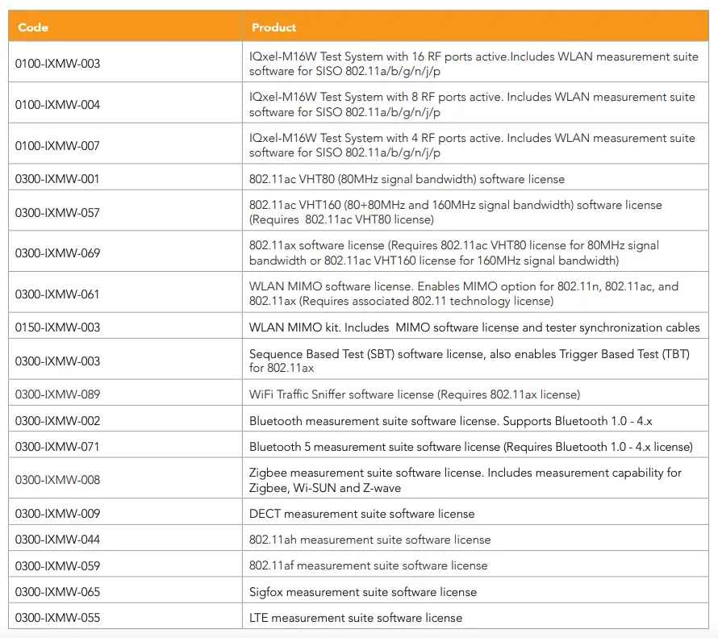Select code 0300-IXMW-003
718x638 pixels.
click(58, 361)
